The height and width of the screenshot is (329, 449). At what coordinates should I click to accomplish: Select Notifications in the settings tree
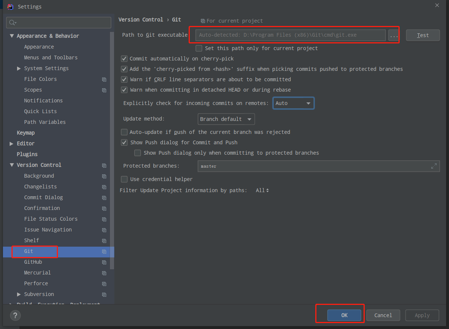43,101
